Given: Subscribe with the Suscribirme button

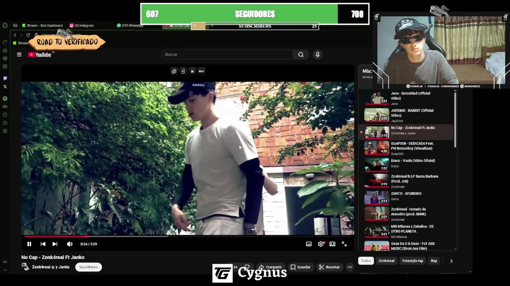Looking at the screenshot, I should (88, 267).
